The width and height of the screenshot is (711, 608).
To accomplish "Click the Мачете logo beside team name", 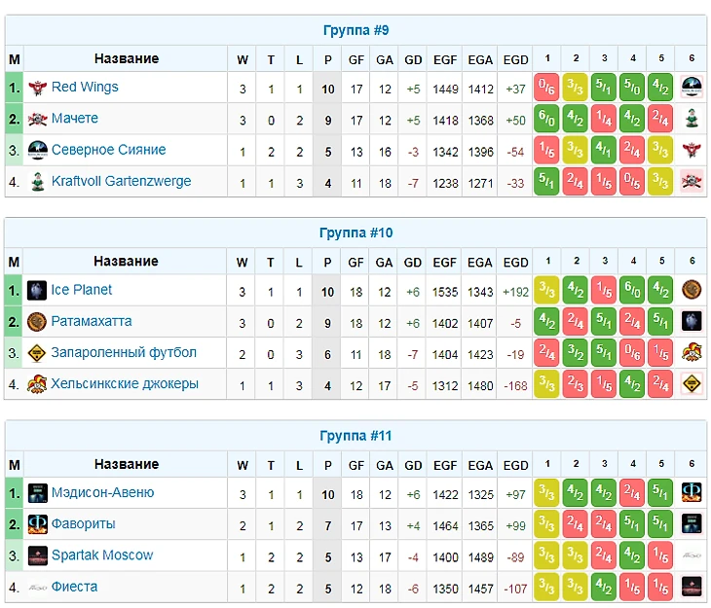I will pyautogui.click(x=38, y=119).
